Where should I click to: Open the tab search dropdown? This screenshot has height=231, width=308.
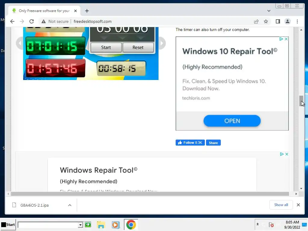pyautogui.click(x=269, y=11)
